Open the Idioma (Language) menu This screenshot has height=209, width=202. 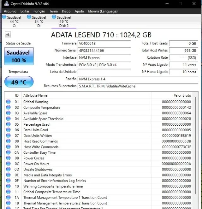tap(103, 11)
